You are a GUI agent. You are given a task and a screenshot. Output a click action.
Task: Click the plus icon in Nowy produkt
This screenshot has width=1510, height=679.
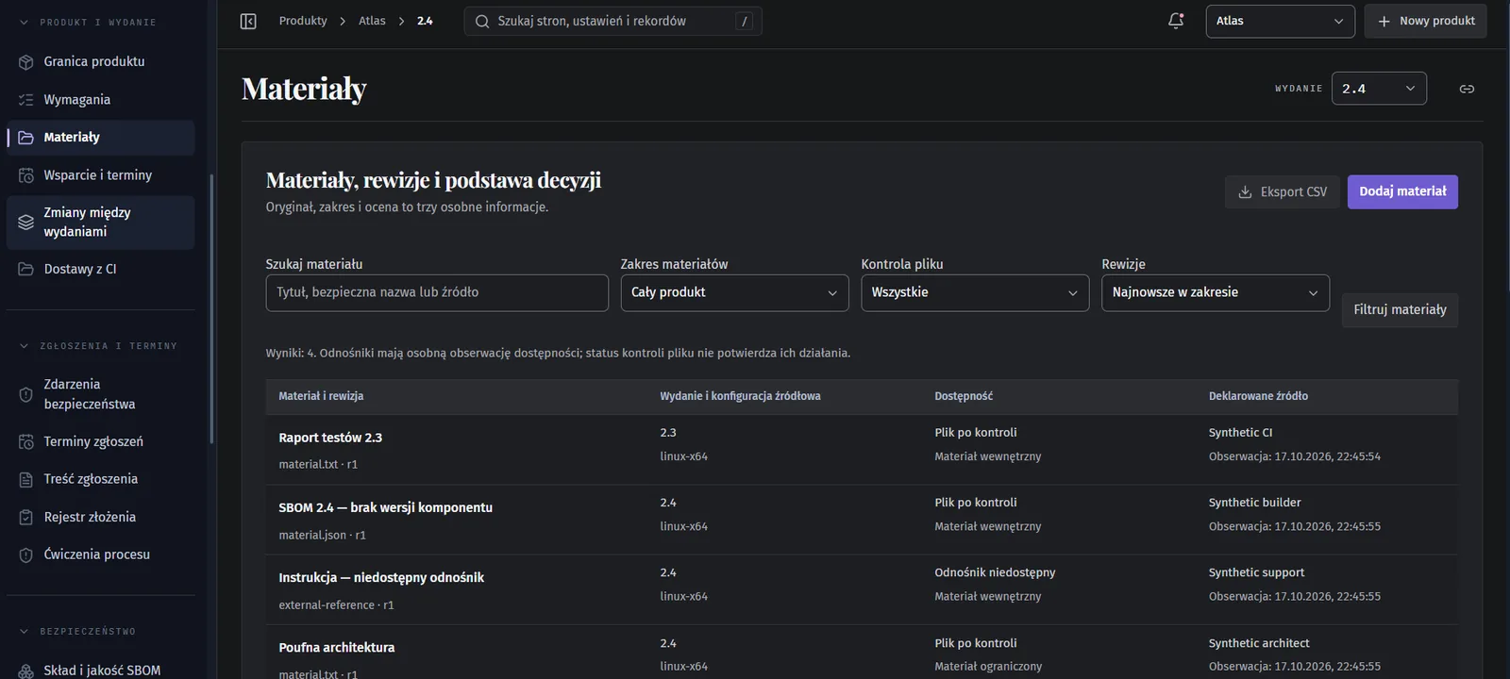[x=1384, y=21]
